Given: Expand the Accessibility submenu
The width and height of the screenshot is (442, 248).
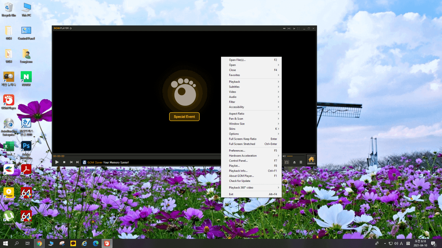Looking at the screenshot, I should (x=251, y=107).
